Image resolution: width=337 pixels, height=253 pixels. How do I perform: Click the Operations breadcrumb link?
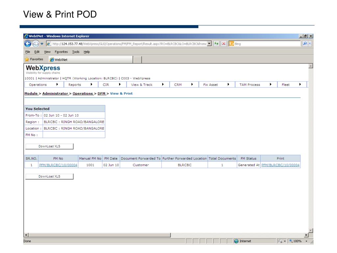83,94
